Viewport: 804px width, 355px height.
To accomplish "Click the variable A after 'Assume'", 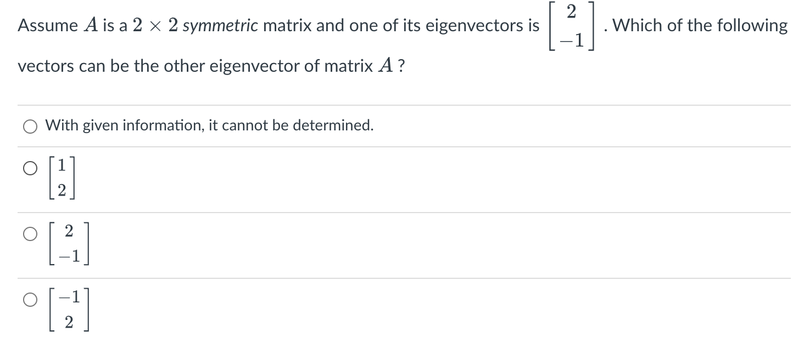I will (90, 26).
